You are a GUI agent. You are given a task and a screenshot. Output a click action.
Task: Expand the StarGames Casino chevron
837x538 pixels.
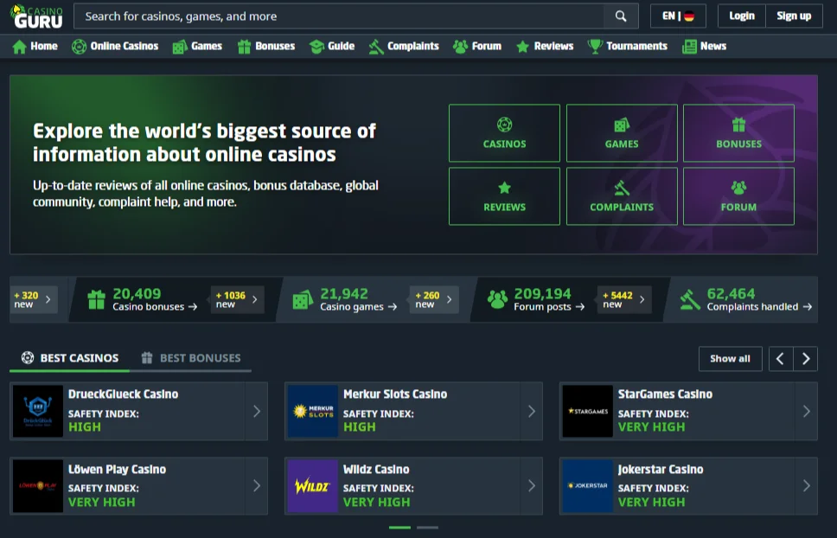click(x=806, y=411)
